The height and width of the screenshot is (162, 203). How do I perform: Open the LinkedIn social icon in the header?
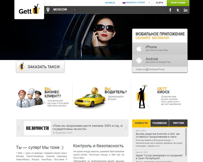[x=185, y=10]
